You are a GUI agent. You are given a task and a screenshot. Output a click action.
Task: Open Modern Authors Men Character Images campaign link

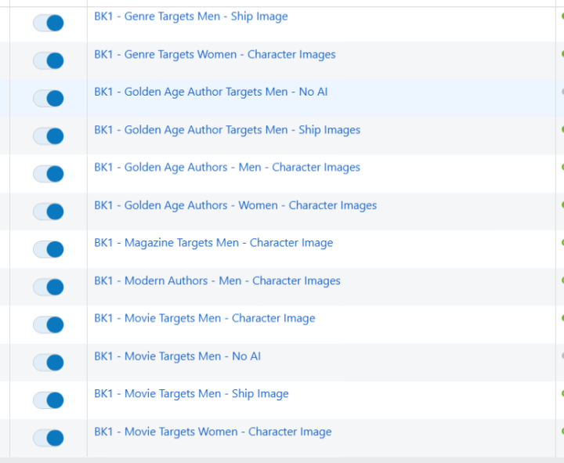217,280
